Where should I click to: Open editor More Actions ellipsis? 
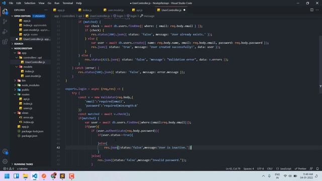(317, 10)
